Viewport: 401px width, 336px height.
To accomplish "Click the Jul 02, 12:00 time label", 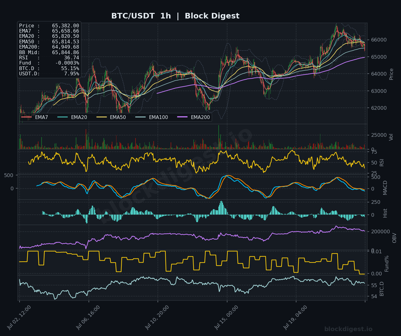I will tap(19, 318).
